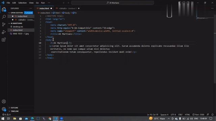Open the Run and Debug view
This screenshot has width=216, height=121.
click(4, 32)
